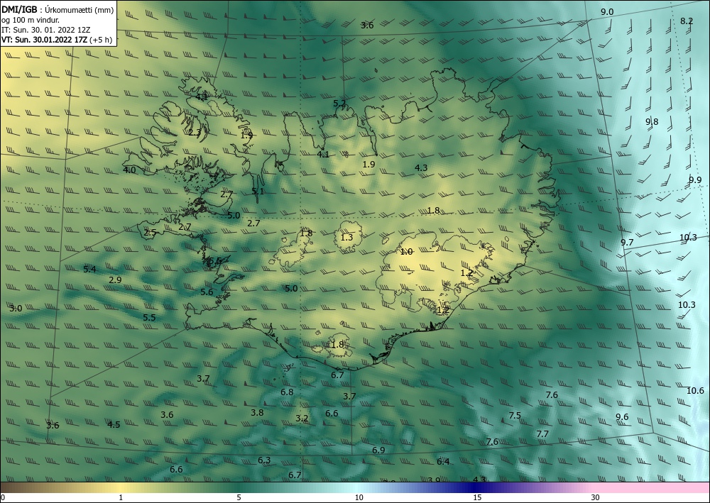Screen dimensions: 710x503
Task: Click the 7.7 precipitation value
Action: click(x=542, y=434)
